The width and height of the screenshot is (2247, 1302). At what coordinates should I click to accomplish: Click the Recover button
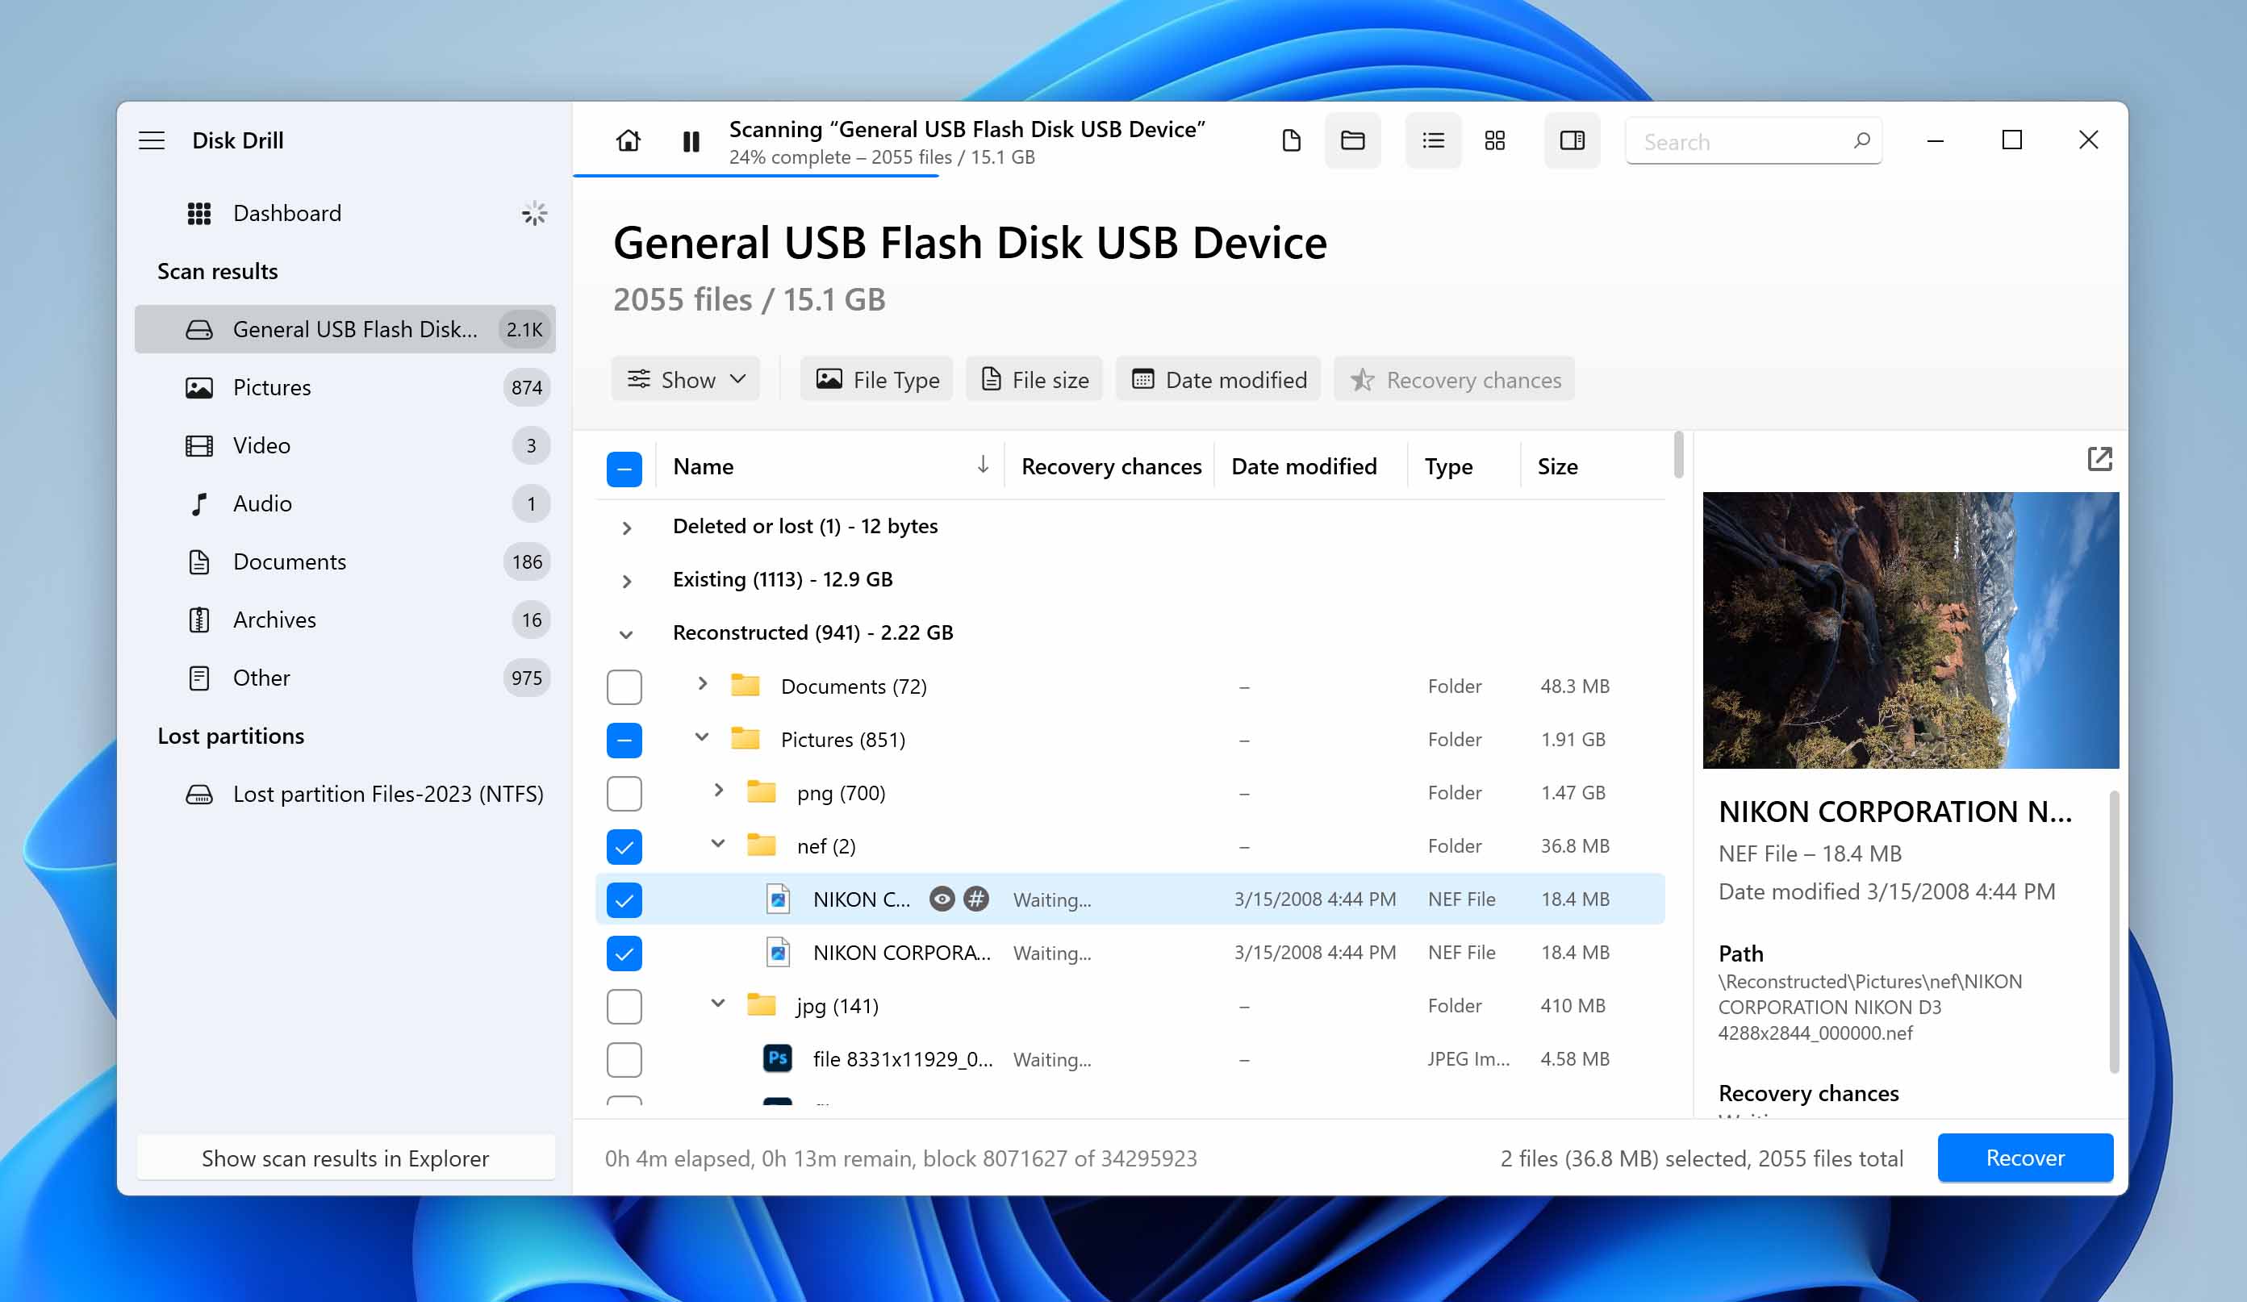click(2025, 1158)
